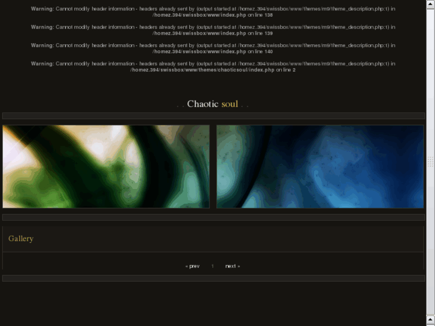This screenshot has width=435, height=326.
Task: View the green abstract banner image
Action: pyautogui.click(x=106, y=166)
